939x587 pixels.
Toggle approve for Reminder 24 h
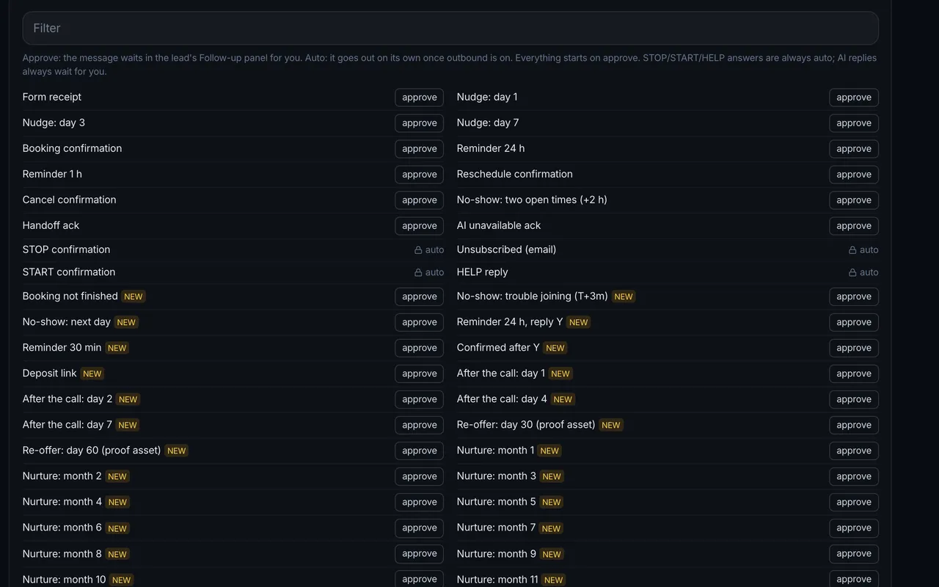[x=854, y=149]
